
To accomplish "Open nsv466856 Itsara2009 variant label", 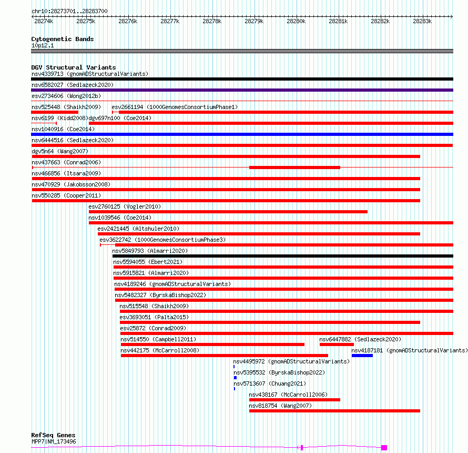I will tap(66, 173).
